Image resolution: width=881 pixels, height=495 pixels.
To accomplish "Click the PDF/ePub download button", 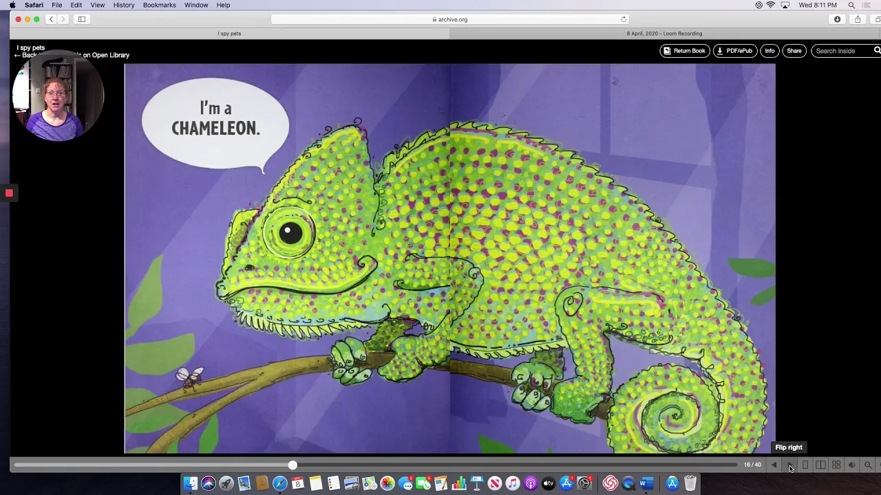I will pyautogui.click(x=735, y=51).
